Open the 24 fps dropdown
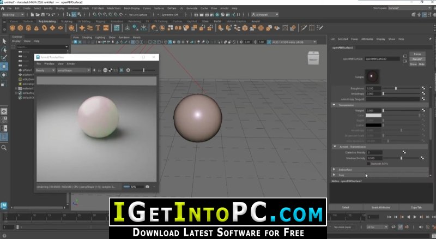The height and width of the screenshot is (239, 436). pos(377,227)
